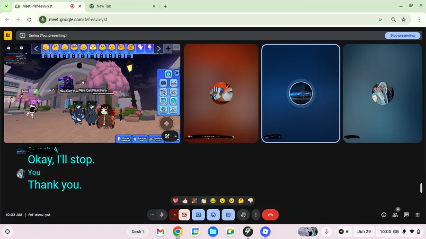Screen dimensions: 426x239
Task: Toggle the emoji reactions bar
Action: (213, 215)
